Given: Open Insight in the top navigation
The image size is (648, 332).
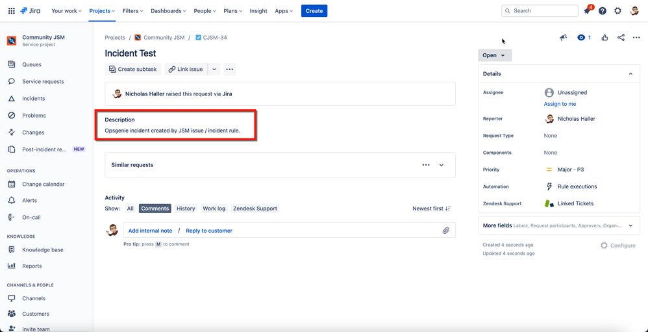Looking at the screenshot, I should [258, 11].
